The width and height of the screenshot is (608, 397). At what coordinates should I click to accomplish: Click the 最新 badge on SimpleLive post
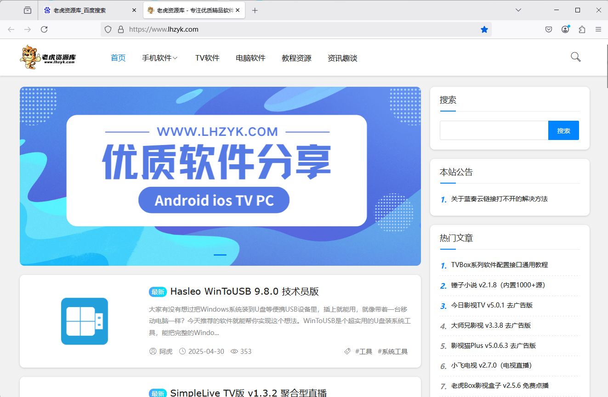tap(158, 393)
